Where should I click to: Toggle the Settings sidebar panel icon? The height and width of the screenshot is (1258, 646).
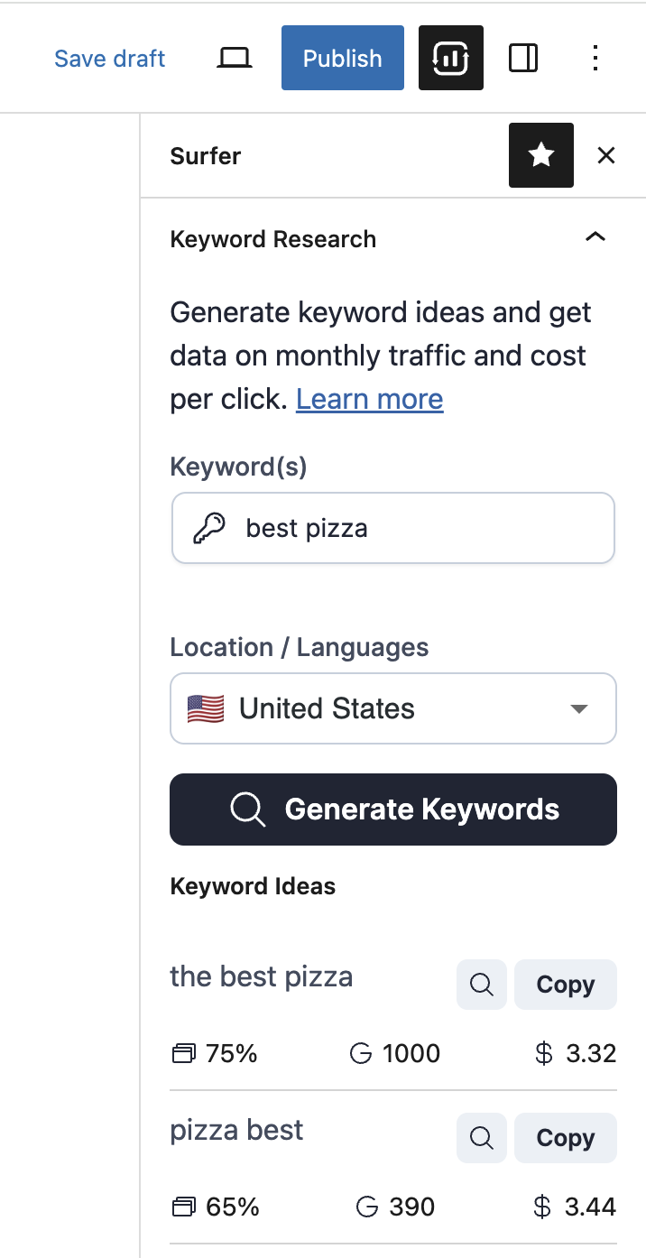[523, 59]
